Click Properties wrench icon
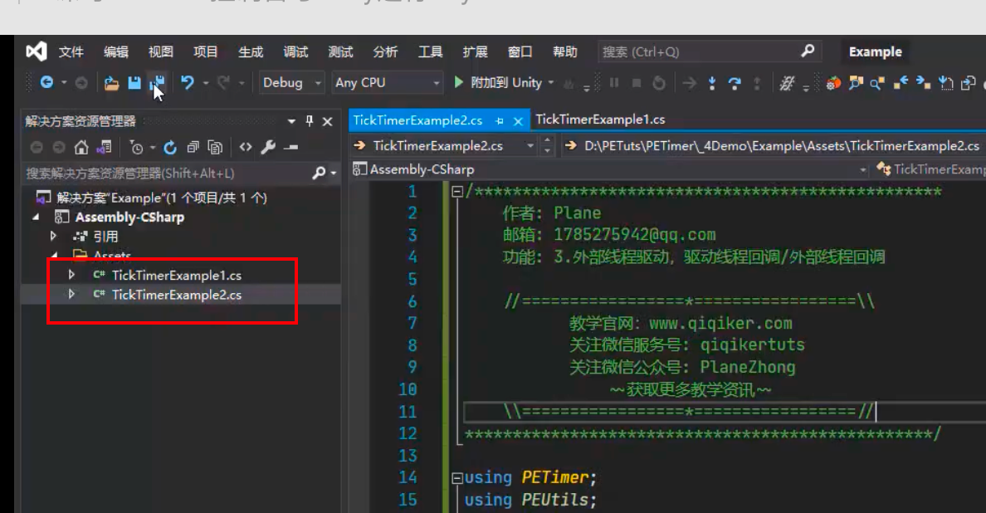 (268, 147)
